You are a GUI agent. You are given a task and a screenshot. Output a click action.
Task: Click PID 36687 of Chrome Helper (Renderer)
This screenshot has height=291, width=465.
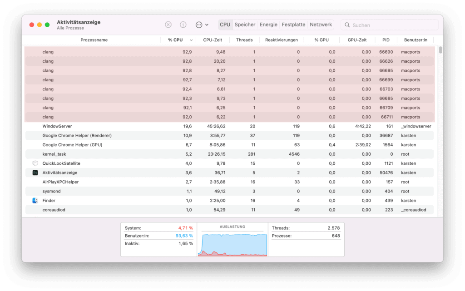coord(386,135)
